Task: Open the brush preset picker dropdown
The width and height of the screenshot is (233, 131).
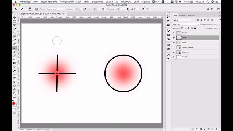Action: (33, 9)
